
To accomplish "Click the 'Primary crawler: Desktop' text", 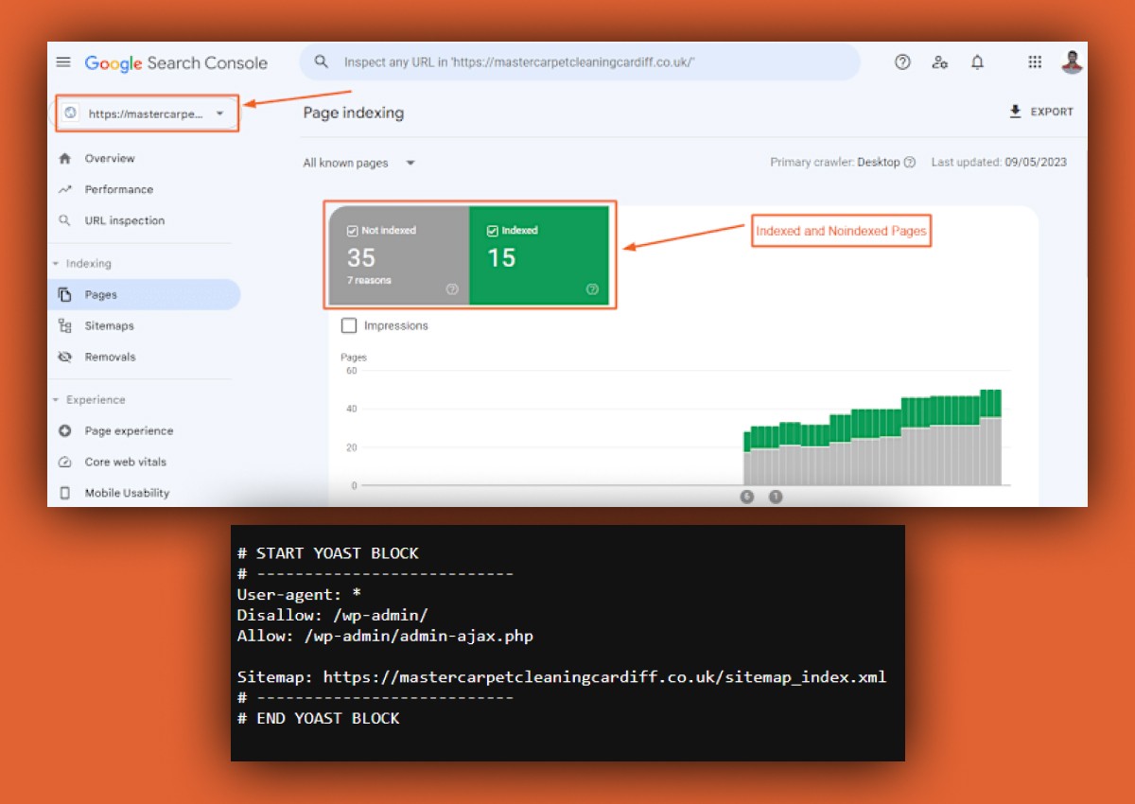I will coord(835,163).
